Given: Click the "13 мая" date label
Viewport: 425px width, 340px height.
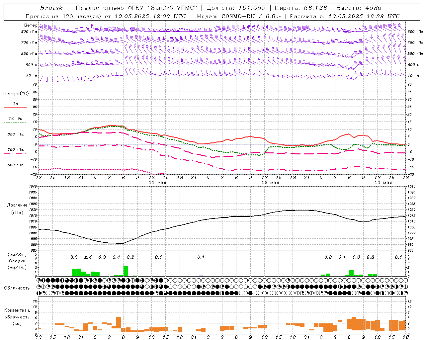Looking at the screenshot, I should coord(383,183).
